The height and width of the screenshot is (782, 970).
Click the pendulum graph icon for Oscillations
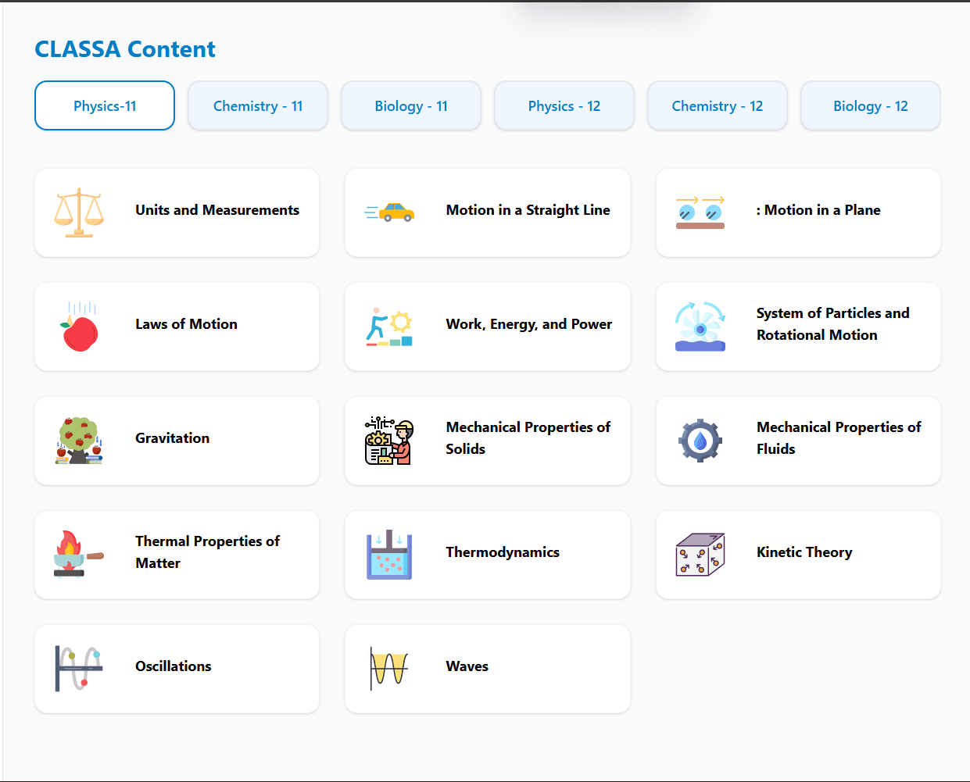tap(78, 667)
